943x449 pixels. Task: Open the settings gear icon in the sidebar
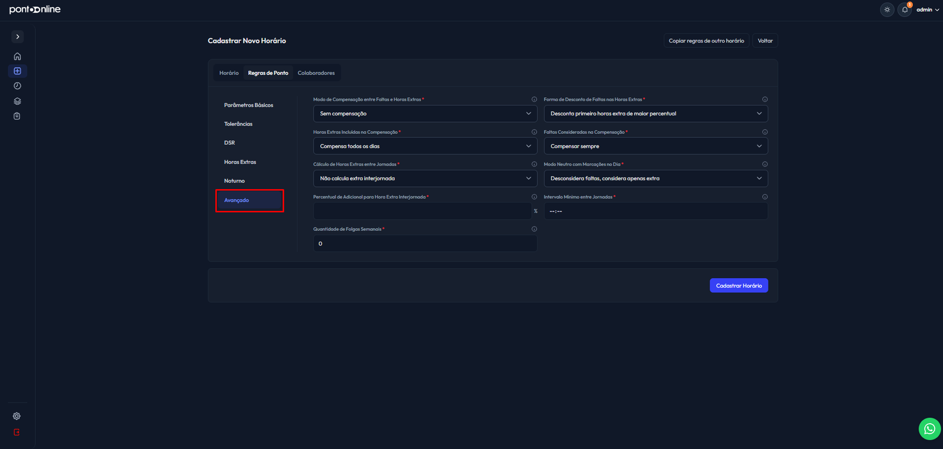click(x=17, y=416)
